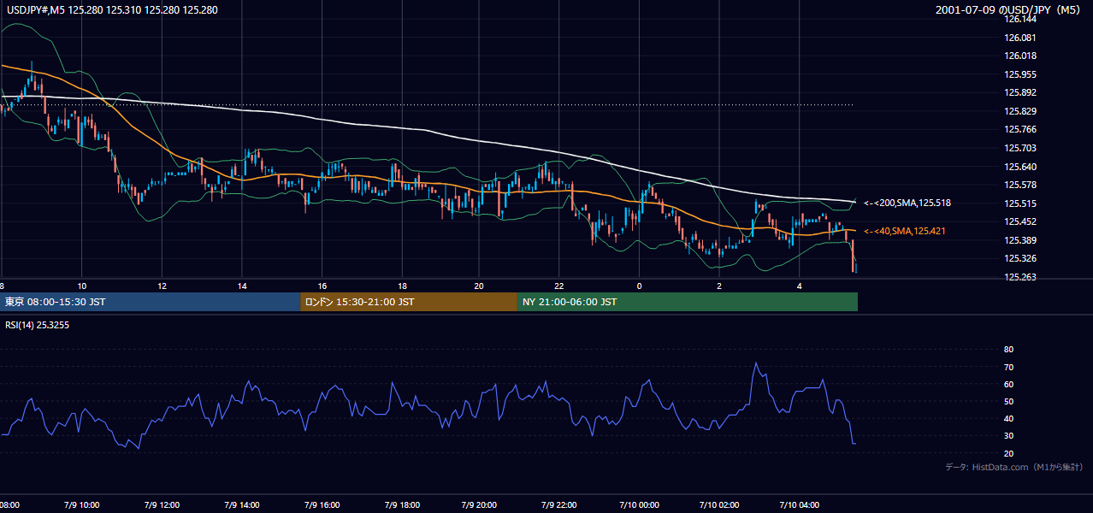The width and height of the screenshot is (1093, 513).
Task: Click the RSI(14) 25.3255 indicator label
Action: click(x=36, y=325)
